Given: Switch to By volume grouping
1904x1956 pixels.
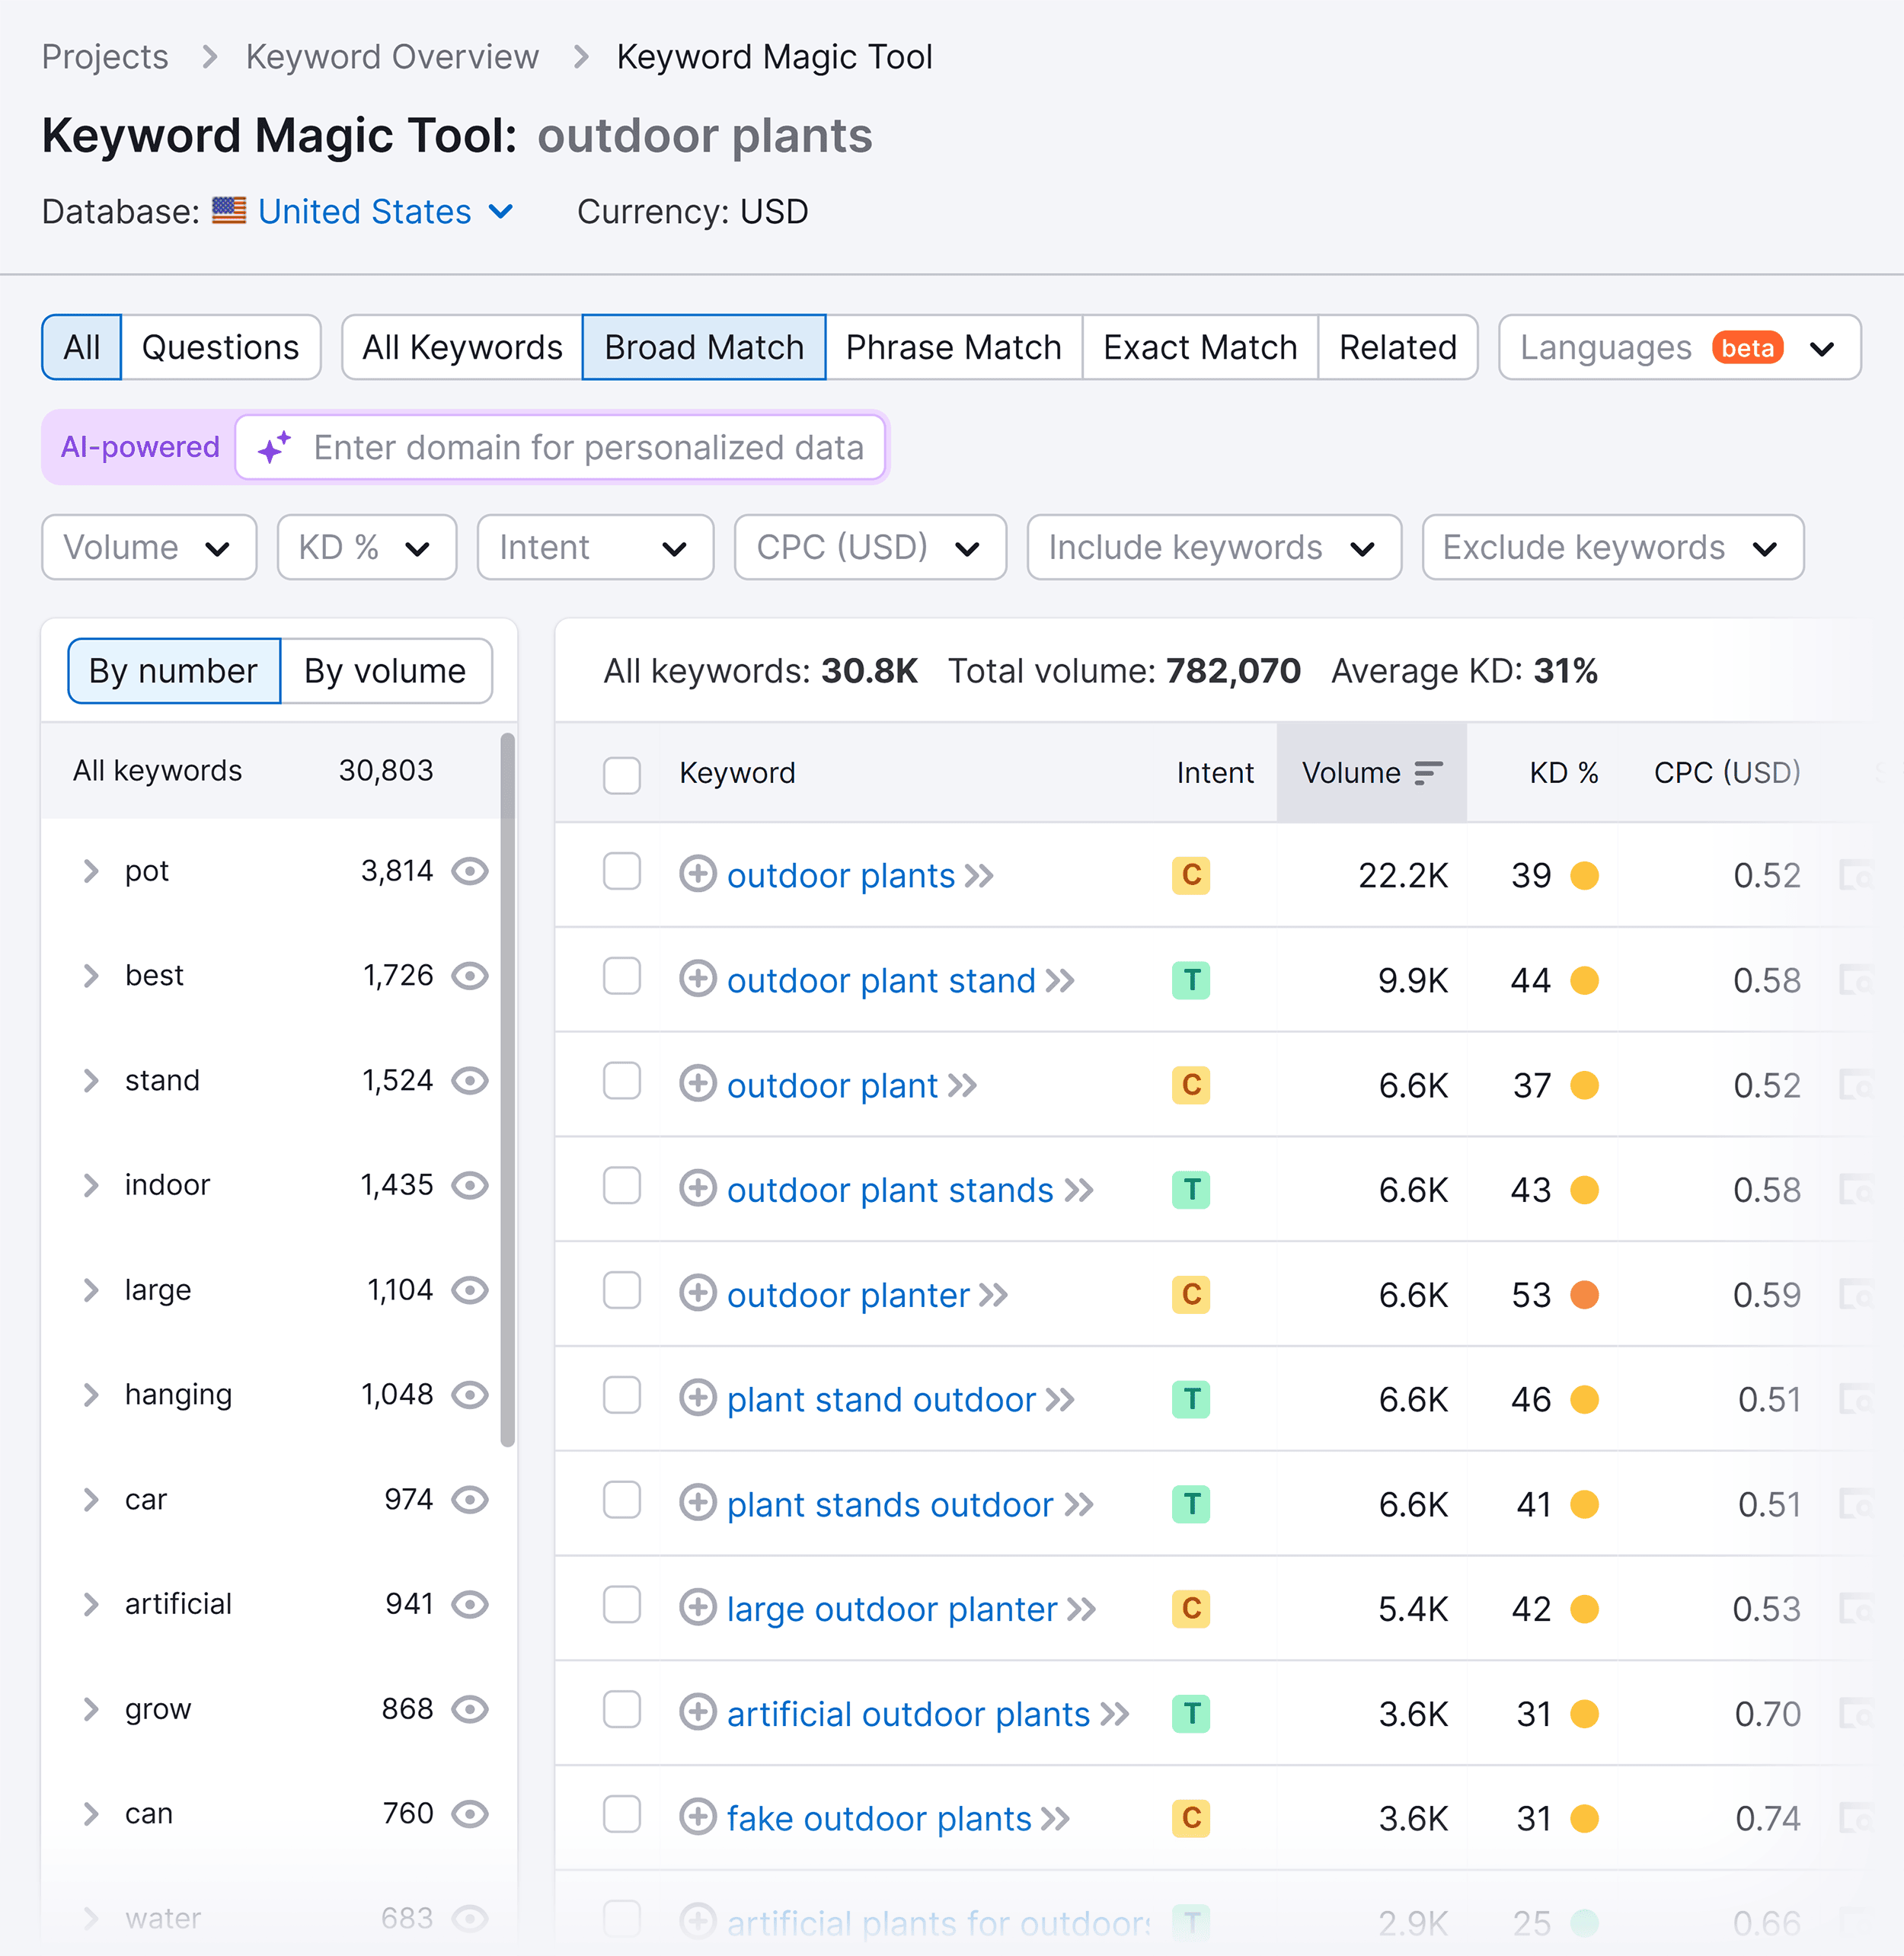Looking at the screenshot, I should click(x=385, y=669).
